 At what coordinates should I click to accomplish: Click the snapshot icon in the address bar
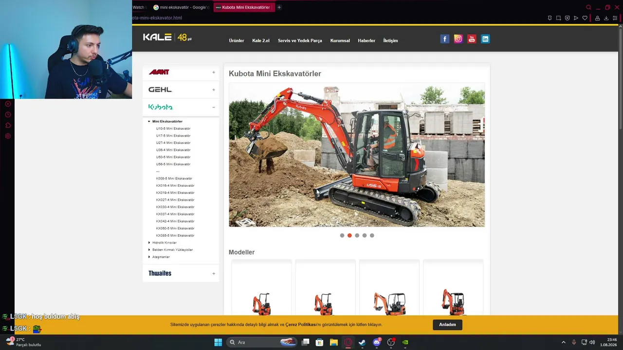(x=558, y=18)
